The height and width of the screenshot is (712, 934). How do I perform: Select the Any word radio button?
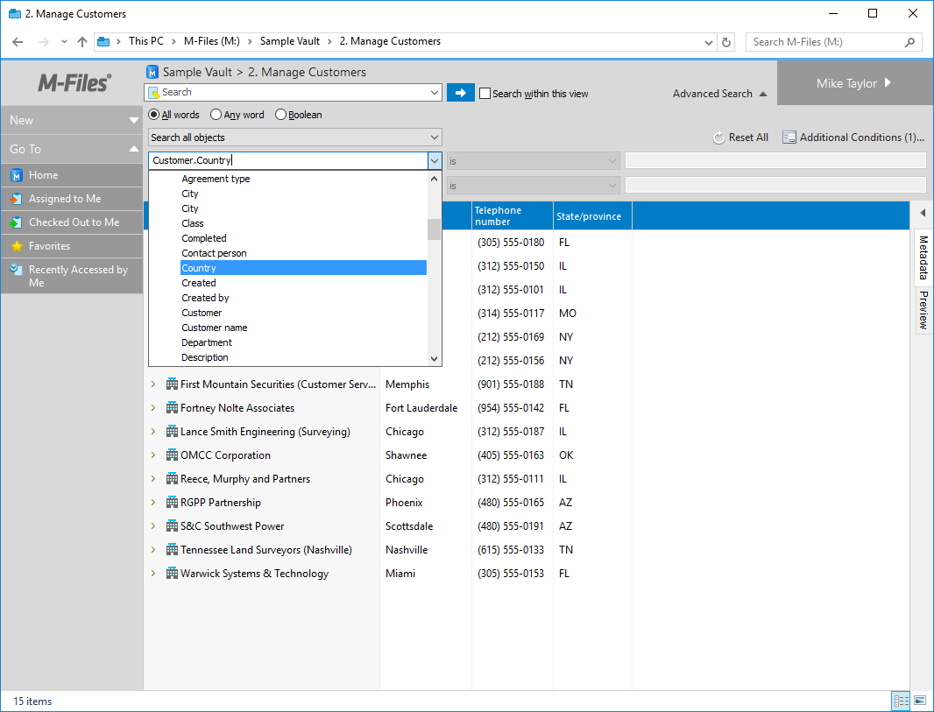(216, 115)
